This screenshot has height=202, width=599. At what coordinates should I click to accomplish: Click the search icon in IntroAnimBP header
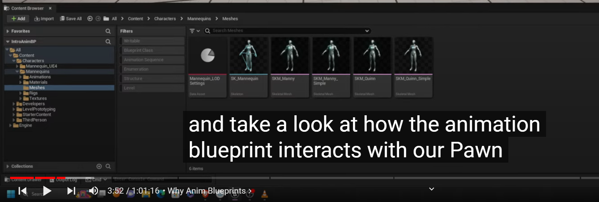108,42
